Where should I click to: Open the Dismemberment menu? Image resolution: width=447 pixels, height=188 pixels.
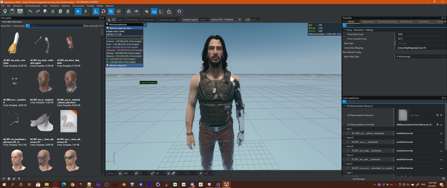point(32,6)
